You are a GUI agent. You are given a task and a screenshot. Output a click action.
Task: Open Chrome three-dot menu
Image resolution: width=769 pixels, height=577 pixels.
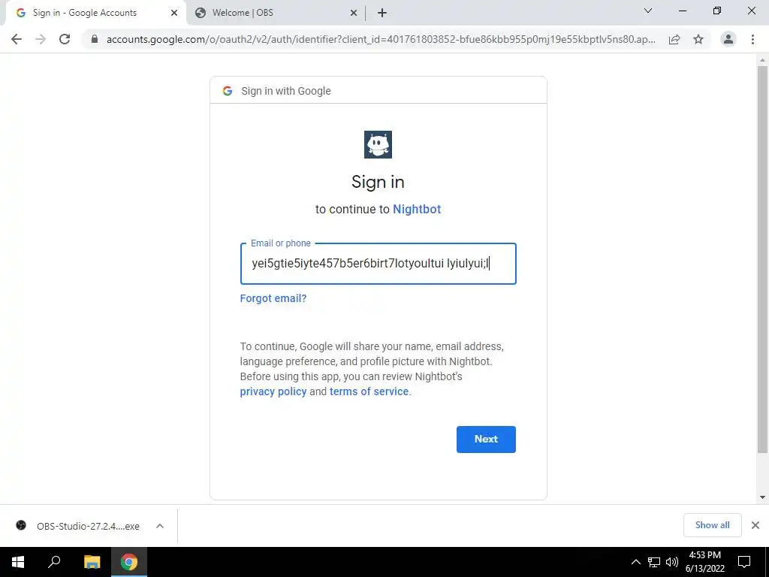pyautogui.click(x=752, y=39)
